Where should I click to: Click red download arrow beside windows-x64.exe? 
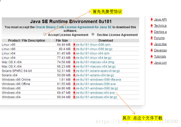pos(74,93)
